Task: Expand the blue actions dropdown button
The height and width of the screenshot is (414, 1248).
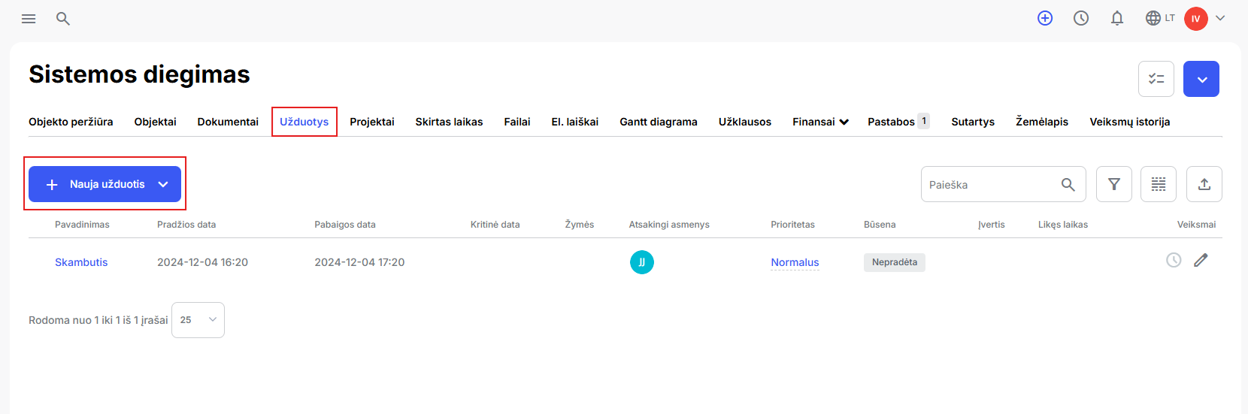Action: click(1201, 79)
